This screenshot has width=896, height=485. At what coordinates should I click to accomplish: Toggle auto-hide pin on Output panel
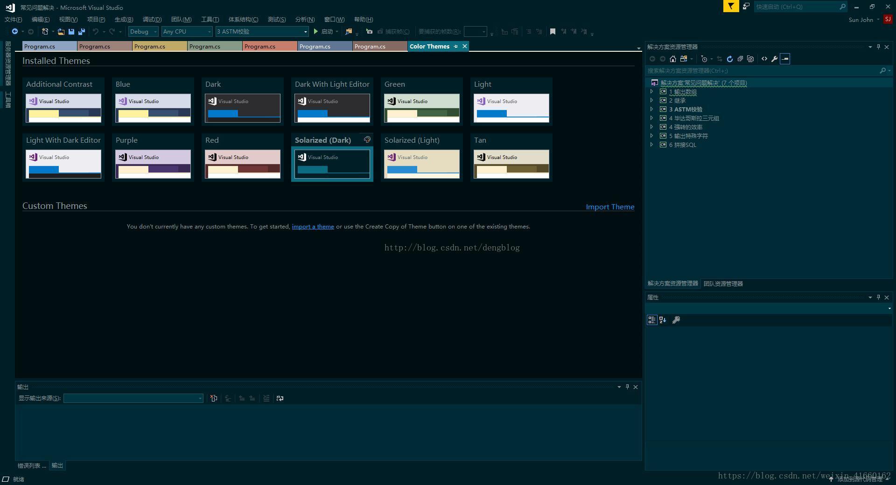click(x=627, y=387)
